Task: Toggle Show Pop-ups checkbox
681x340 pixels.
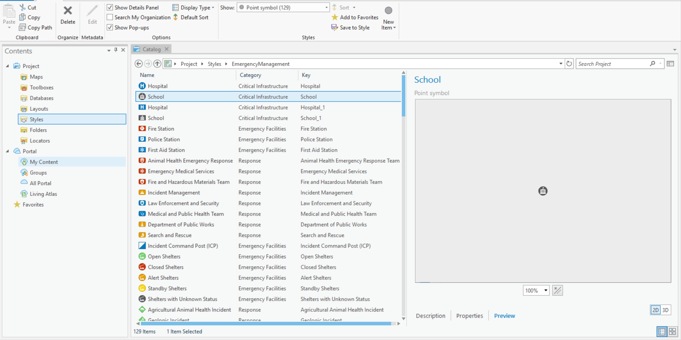Action: [110, 27]
